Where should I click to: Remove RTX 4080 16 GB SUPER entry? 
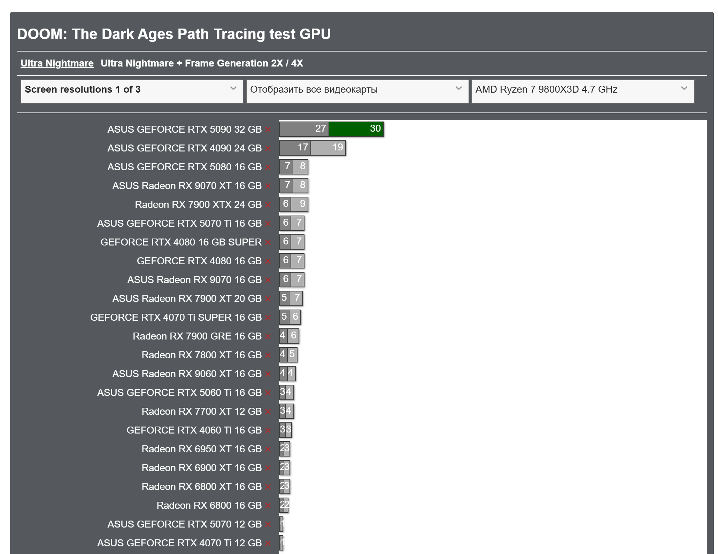coord(268,243)
